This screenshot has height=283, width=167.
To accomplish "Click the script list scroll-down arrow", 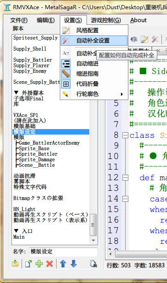I will (93, 240).
